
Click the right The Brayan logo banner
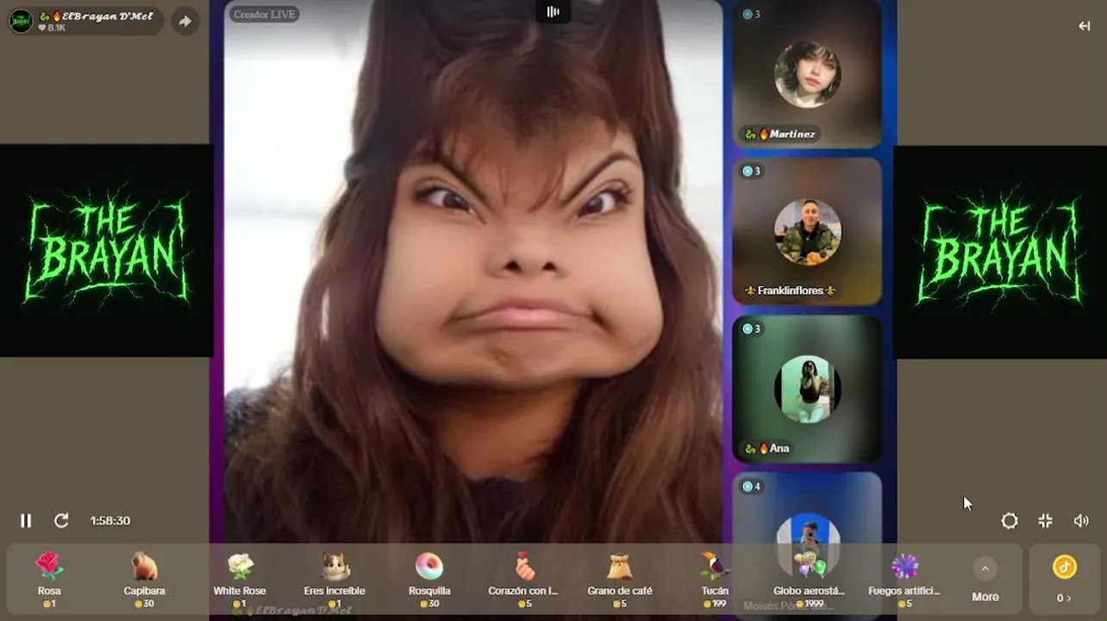point(1000,252)
